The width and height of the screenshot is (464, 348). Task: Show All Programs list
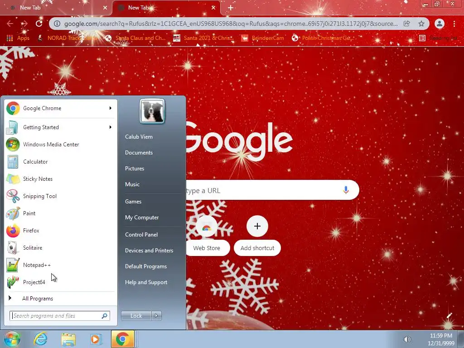[x=60, y=298]
